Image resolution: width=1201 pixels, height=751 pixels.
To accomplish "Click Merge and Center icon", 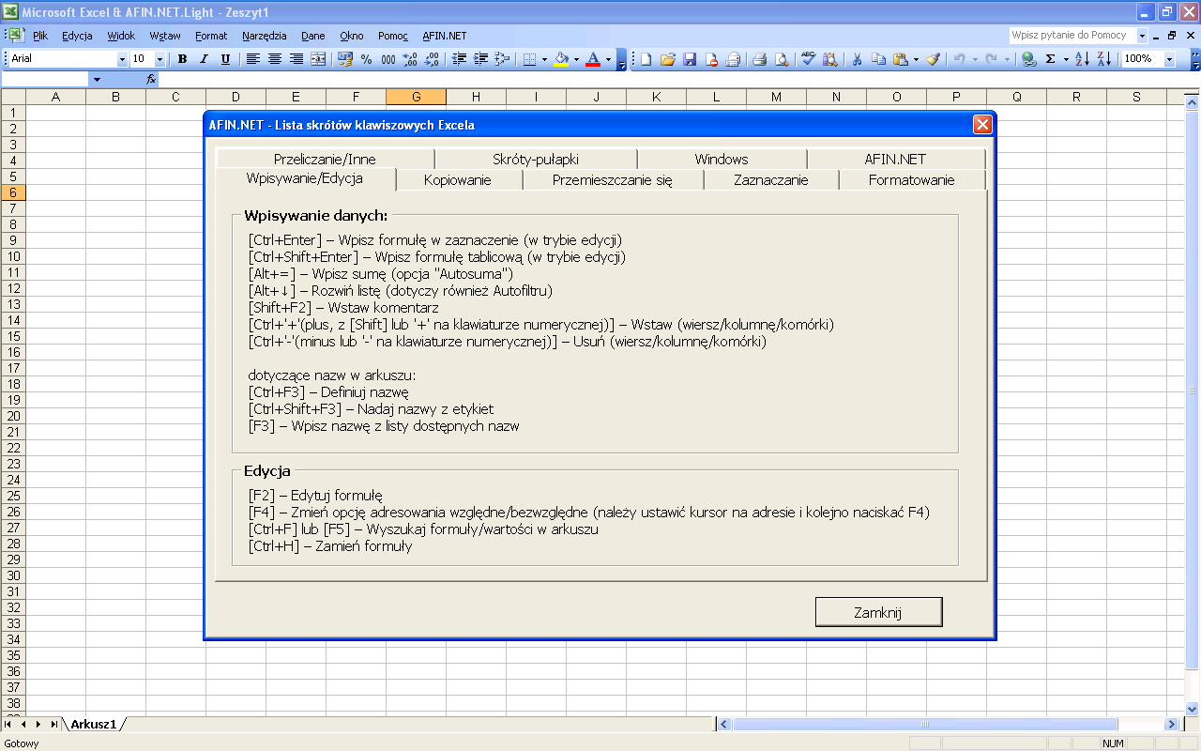I will pyautogui.click(x=318, y=59).
